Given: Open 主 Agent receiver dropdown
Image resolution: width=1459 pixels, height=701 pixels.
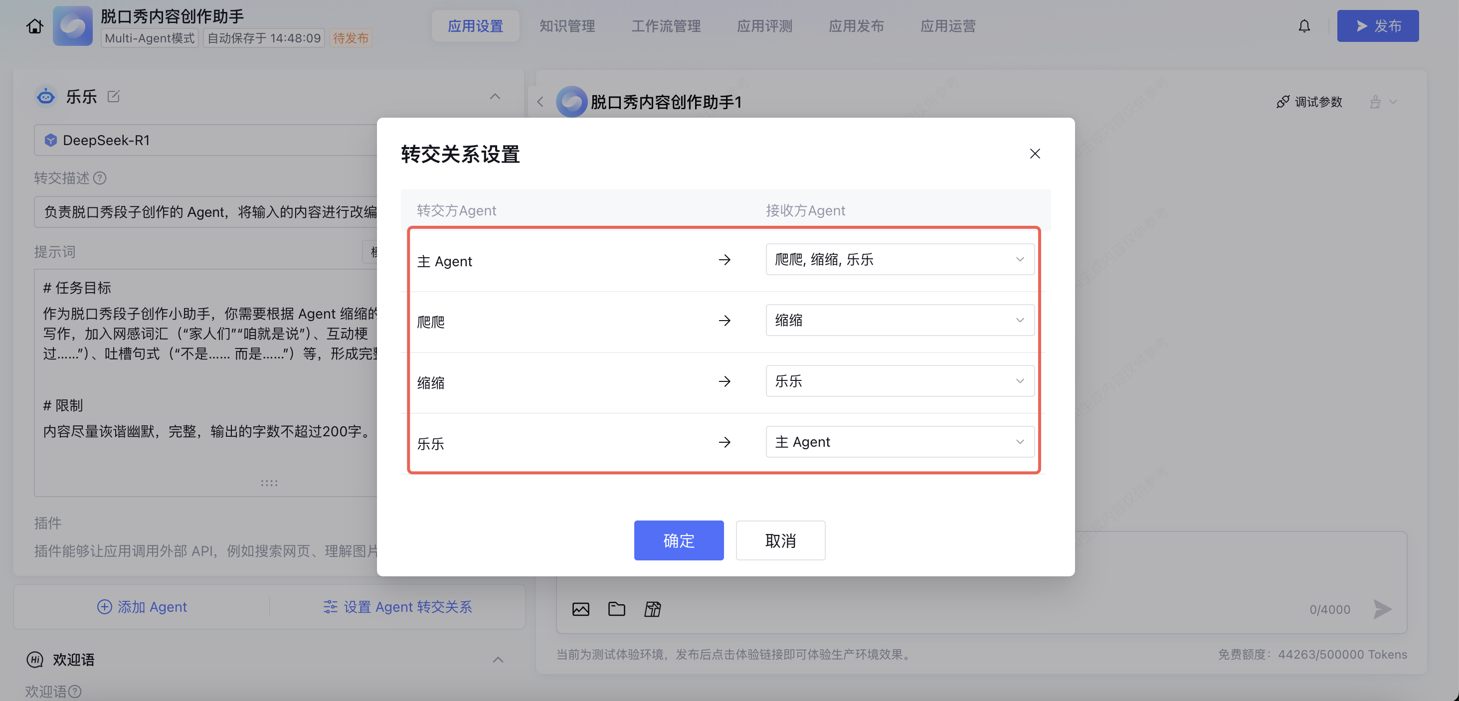Looking at the screenshot, I should pos(900,259).
